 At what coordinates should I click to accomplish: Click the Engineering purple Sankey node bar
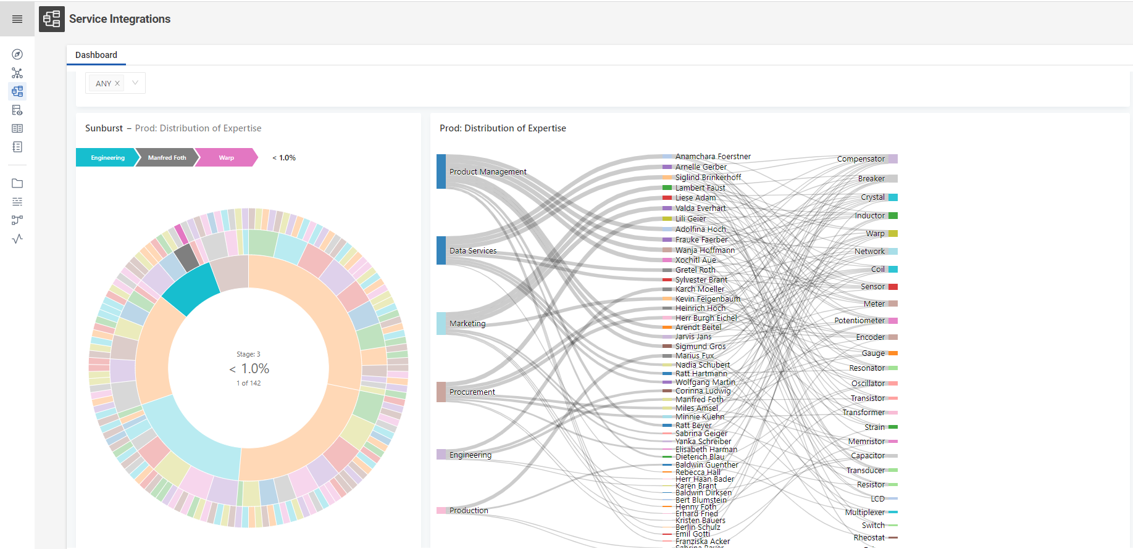click(441, 454)
